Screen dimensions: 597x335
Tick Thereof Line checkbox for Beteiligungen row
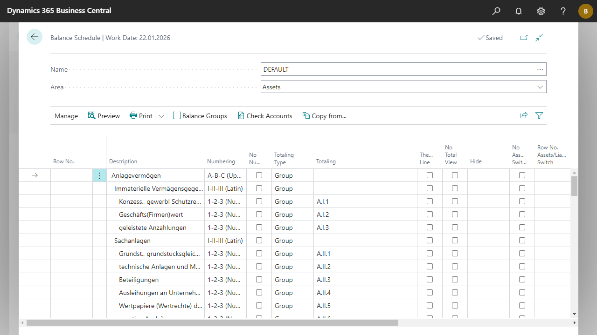pyautogui.click(x=430, y=280)
